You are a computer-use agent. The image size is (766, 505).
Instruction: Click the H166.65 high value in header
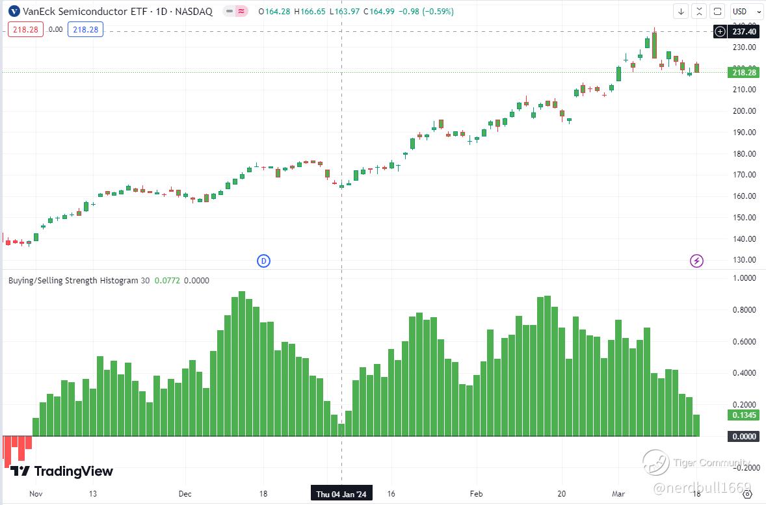(x=310, y=11)
